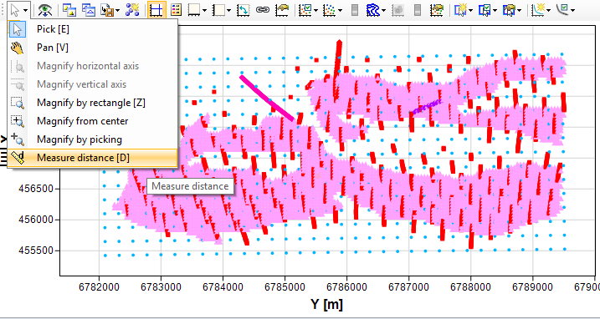Screen dimensions: 600x319
Task: Open dropdown beside selection hand icon
Action: point(520,10)
